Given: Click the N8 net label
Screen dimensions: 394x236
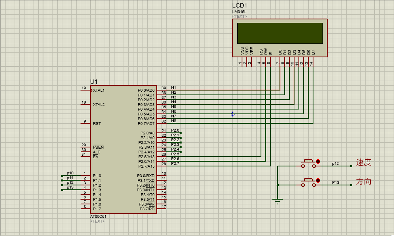Looking at the screenshot, I should [174, 121].
